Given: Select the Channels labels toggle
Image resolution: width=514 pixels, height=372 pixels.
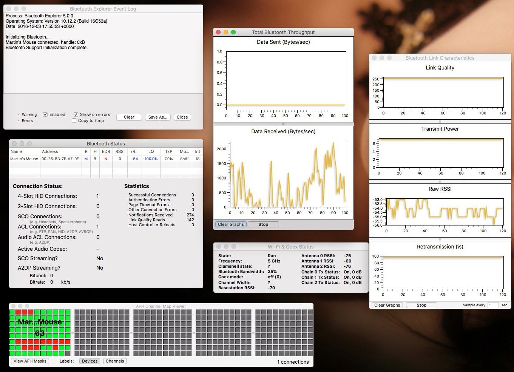Looking at the screenshot, I should (x=115, y=361).
